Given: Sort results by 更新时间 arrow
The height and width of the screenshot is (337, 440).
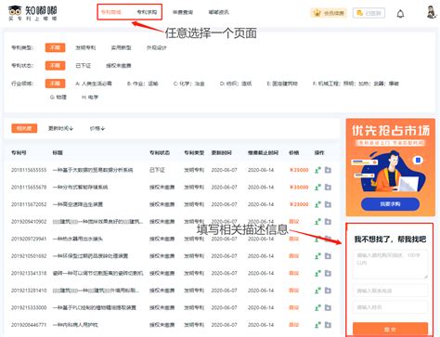Looking at the screenshot, I should (x=60, y=128).
